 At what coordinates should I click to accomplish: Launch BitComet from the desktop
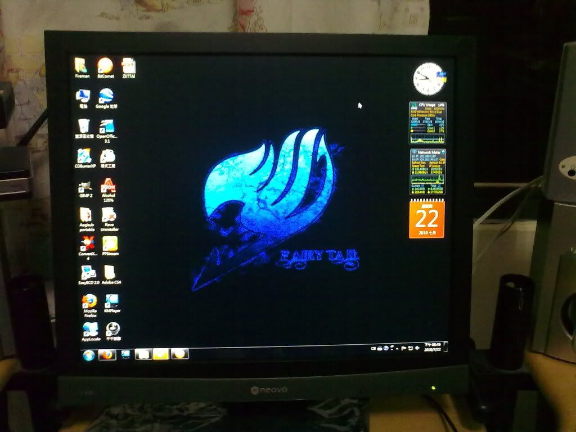point(105,67)
